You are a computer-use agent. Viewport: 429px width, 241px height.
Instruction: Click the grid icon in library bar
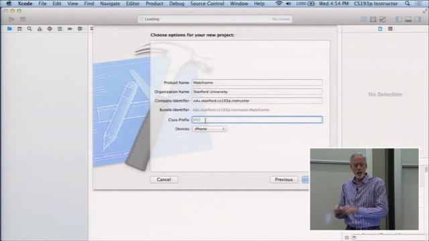click(x=347, y=238)
